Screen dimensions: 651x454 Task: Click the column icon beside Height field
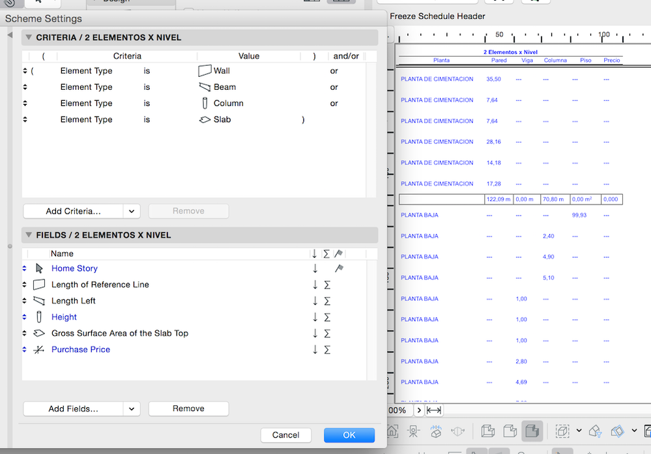coord(39,317)
